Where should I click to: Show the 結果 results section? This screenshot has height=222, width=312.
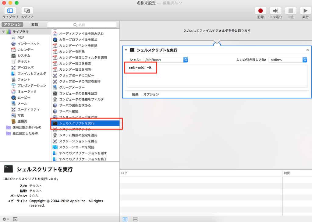(135, 94)
